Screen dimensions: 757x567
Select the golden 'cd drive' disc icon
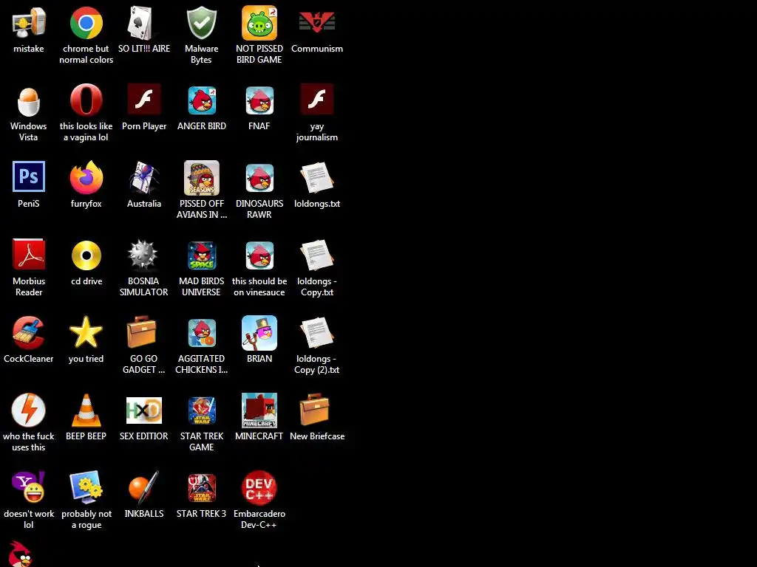pos(86,255)
